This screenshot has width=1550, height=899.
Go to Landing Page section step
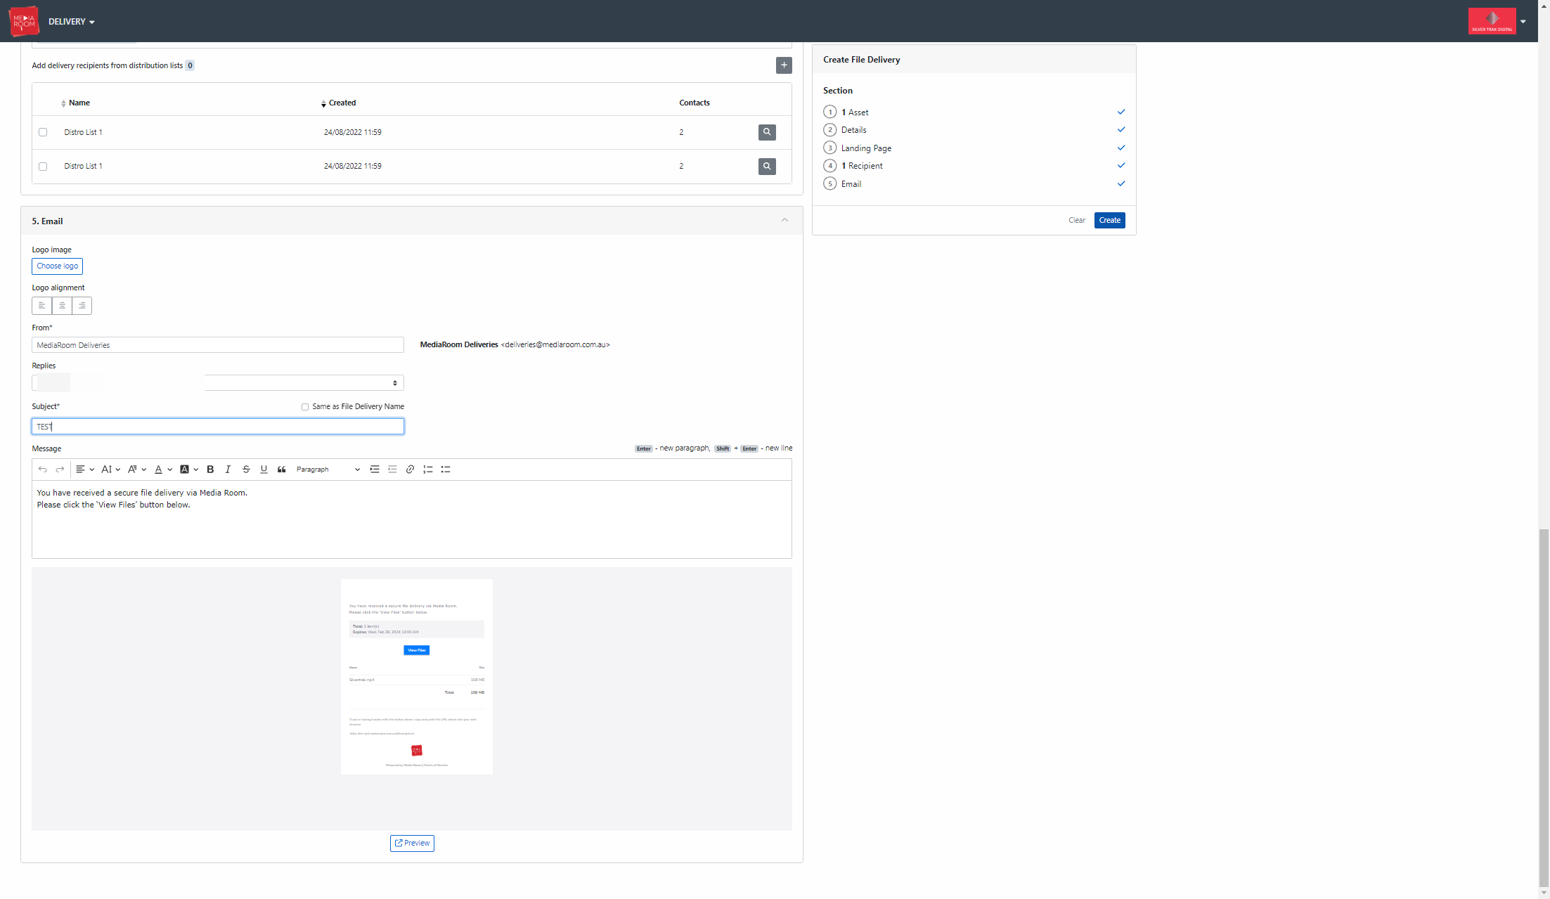(866, 148)
